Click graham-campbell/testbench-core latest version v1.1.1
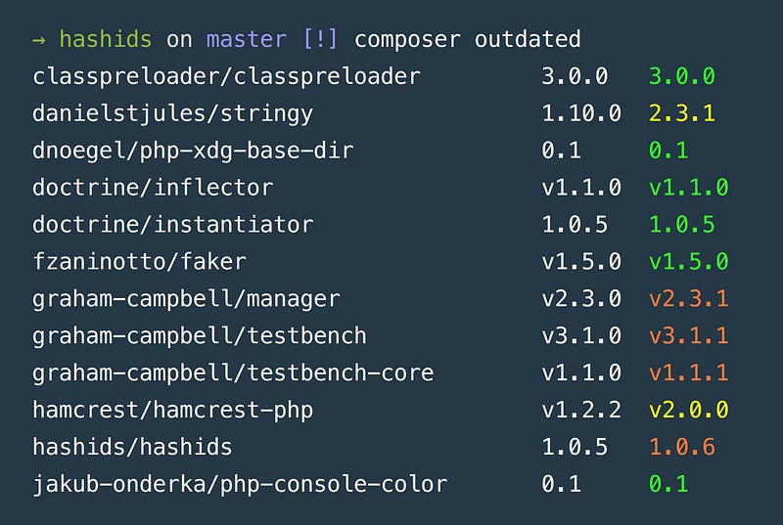This screenshot has width=783, height=525. 688,372
